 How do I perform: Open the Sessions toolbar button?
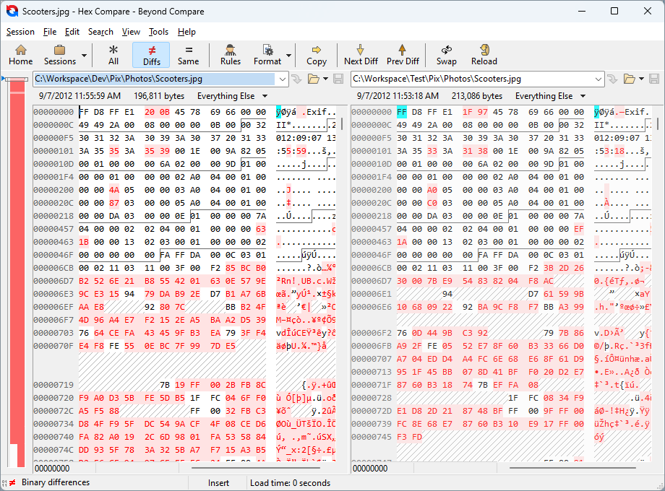(59, 54)
